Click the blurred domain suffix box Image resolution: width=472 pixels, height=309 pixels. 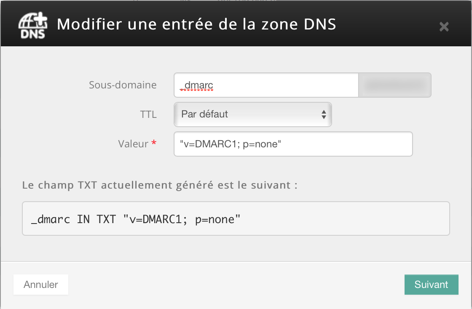[395, 85]
